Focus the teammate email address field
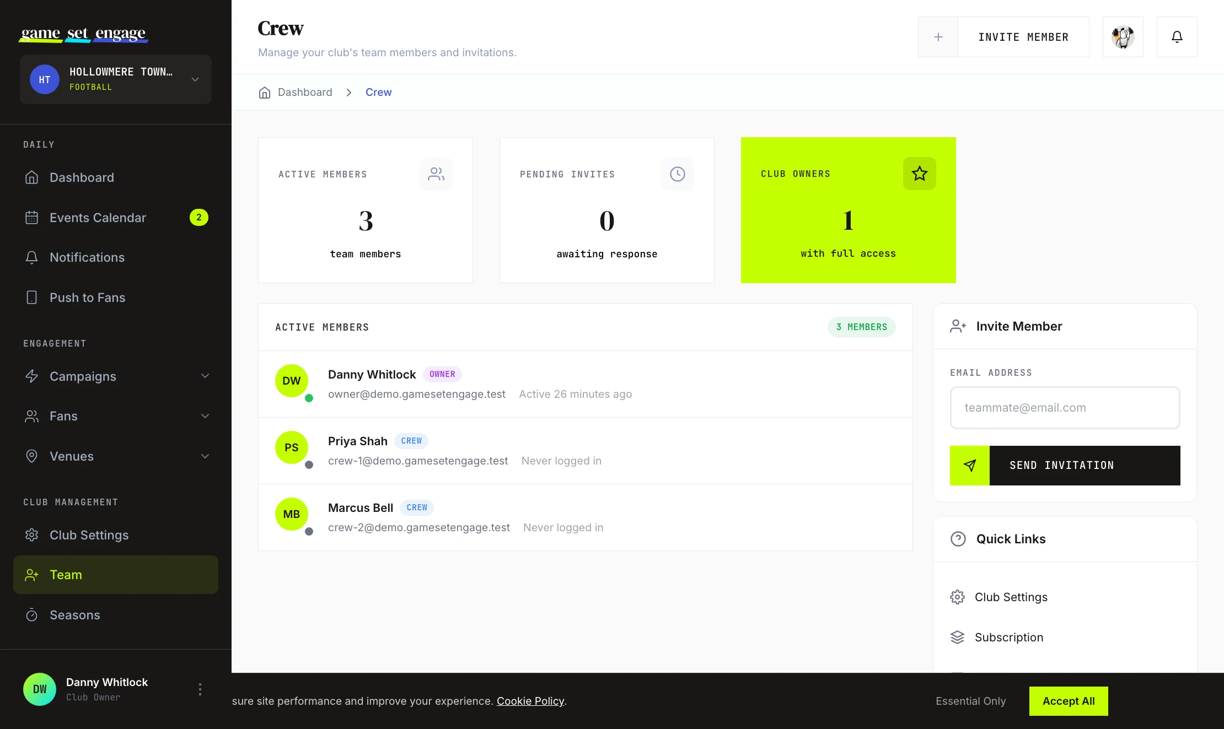Screen dimensions: 1224x729 pyautogui.click(x=1065, y=408)
